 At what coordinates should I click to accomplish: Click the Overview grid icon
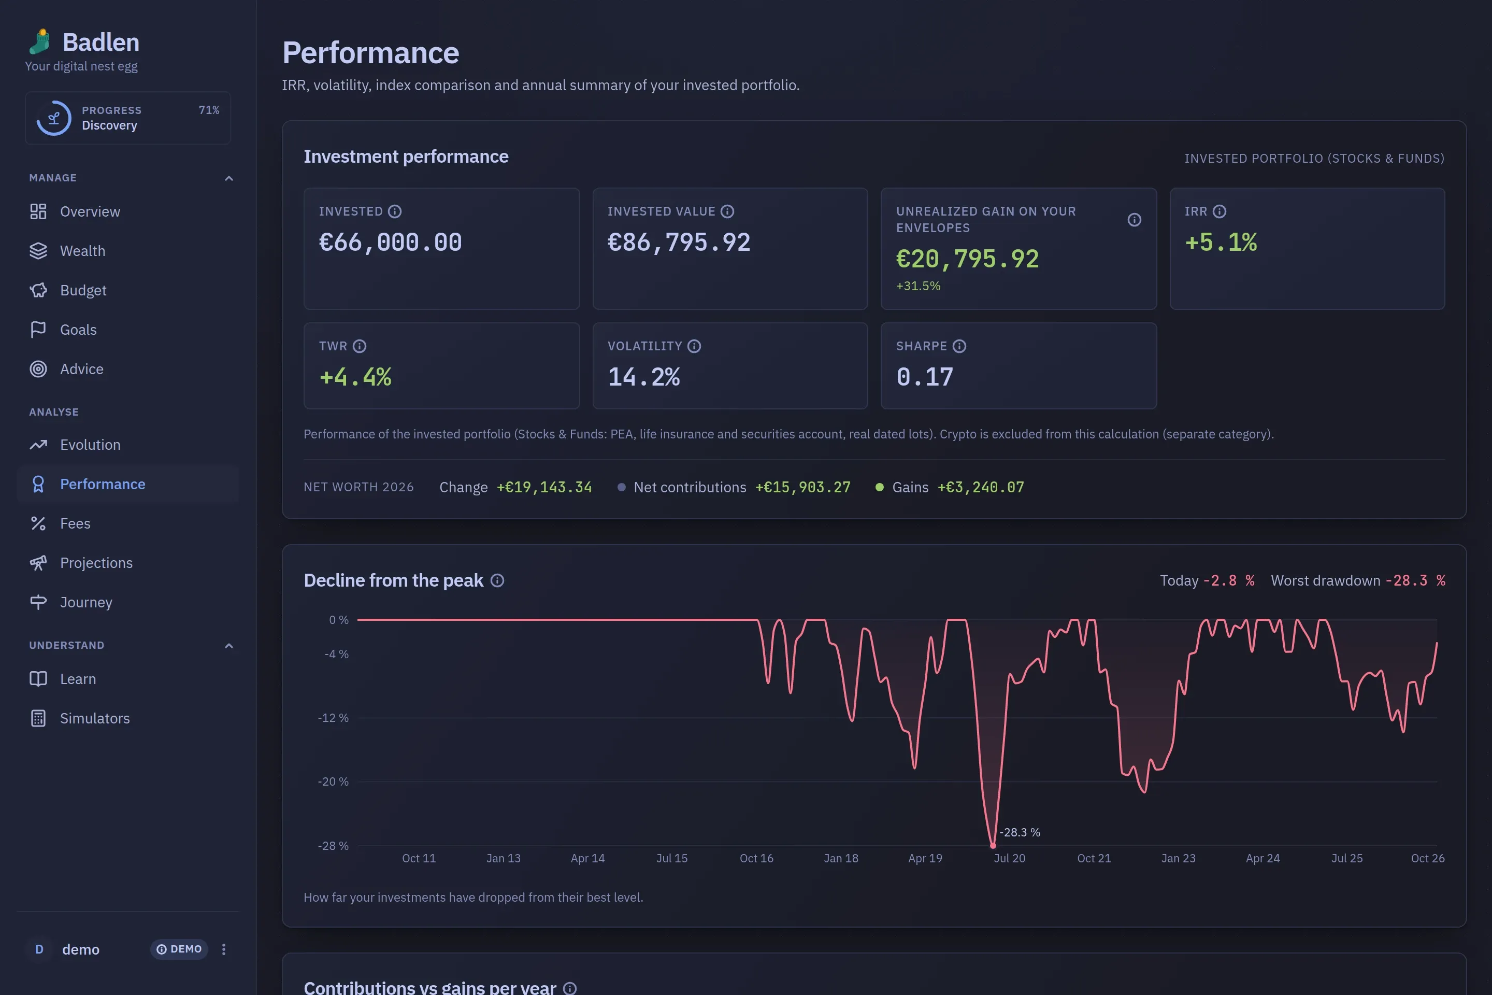pos(38,211)
